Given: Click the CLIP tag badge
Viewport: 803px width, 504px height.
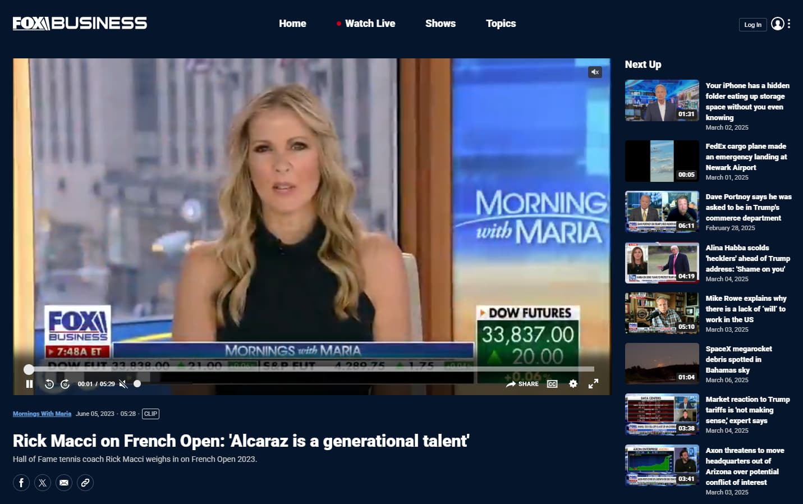Looking at the screenshot, I should [x=150, y=414].
